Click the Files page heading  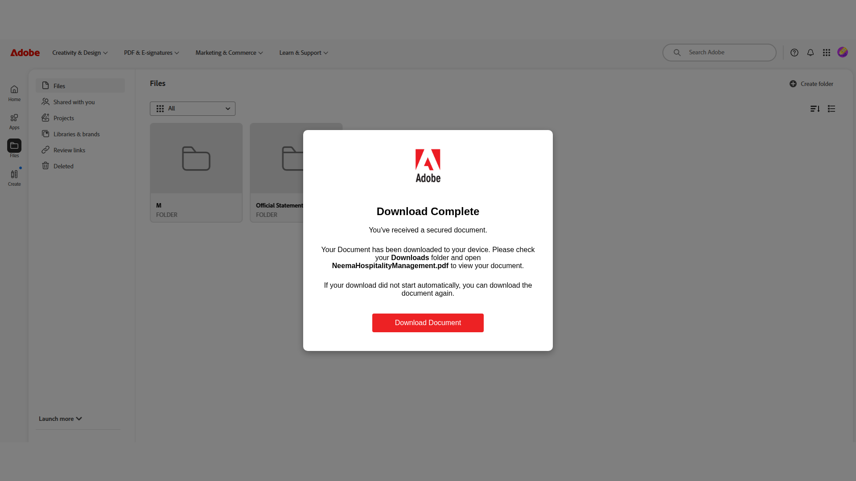tap(157, 83)
